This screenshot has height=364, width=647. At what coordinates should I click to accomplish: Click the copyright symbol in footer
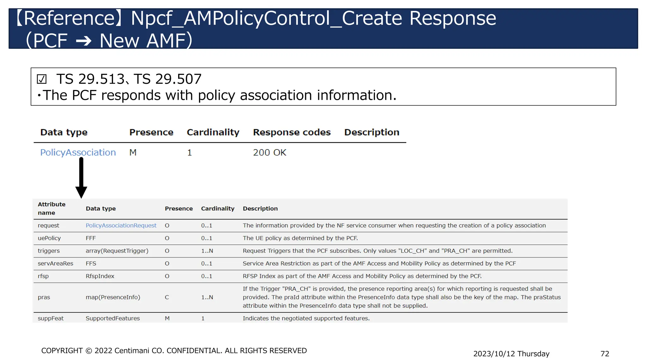click(89, 351)
